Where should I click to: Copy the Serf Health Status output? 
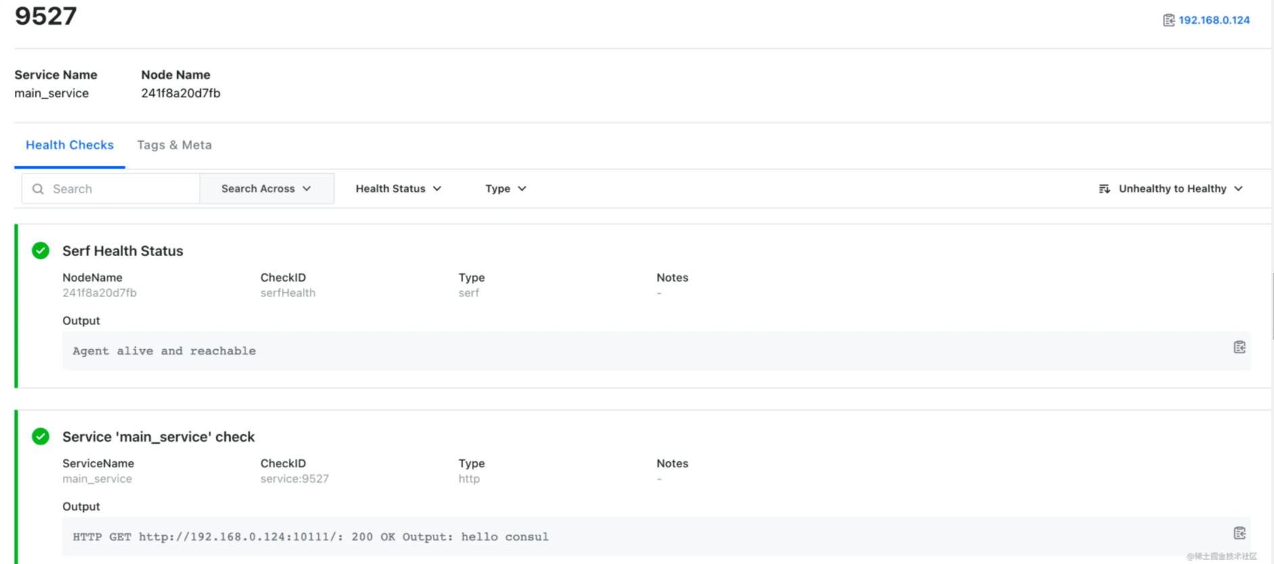point(1239,347)
